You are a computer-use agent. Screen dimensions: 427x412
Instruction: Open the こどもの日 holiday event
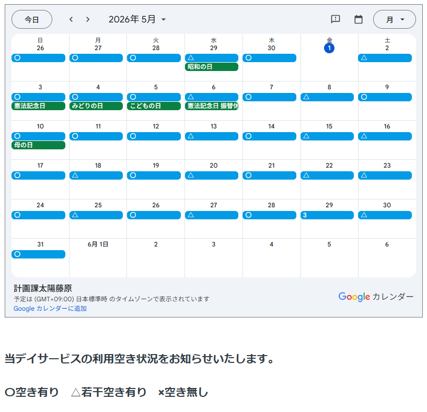[154, 106]
